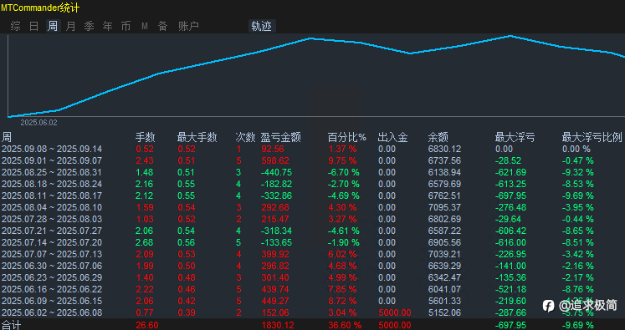
Task: Click total percentage 36.60 %
Action: [x=345, y=325]
